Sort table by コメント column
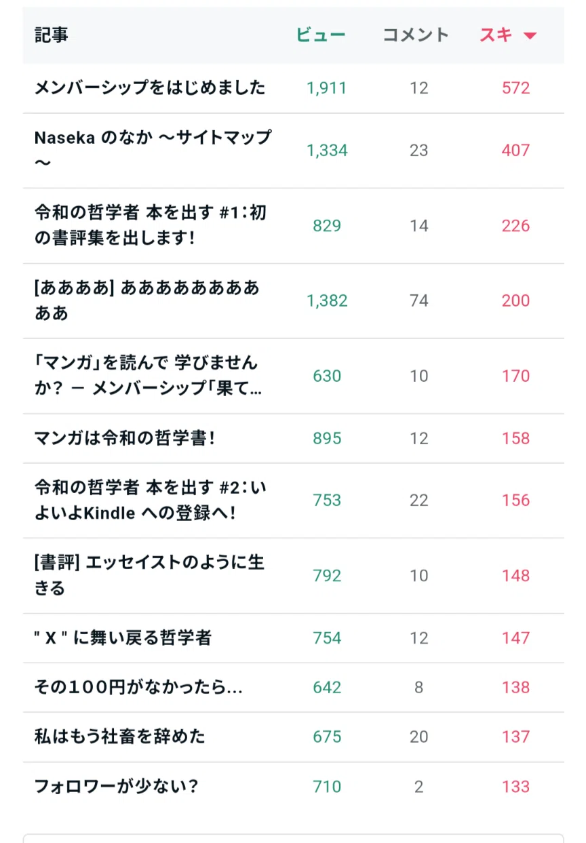Viewport: 586px width, 843px height. pos(416,35)
